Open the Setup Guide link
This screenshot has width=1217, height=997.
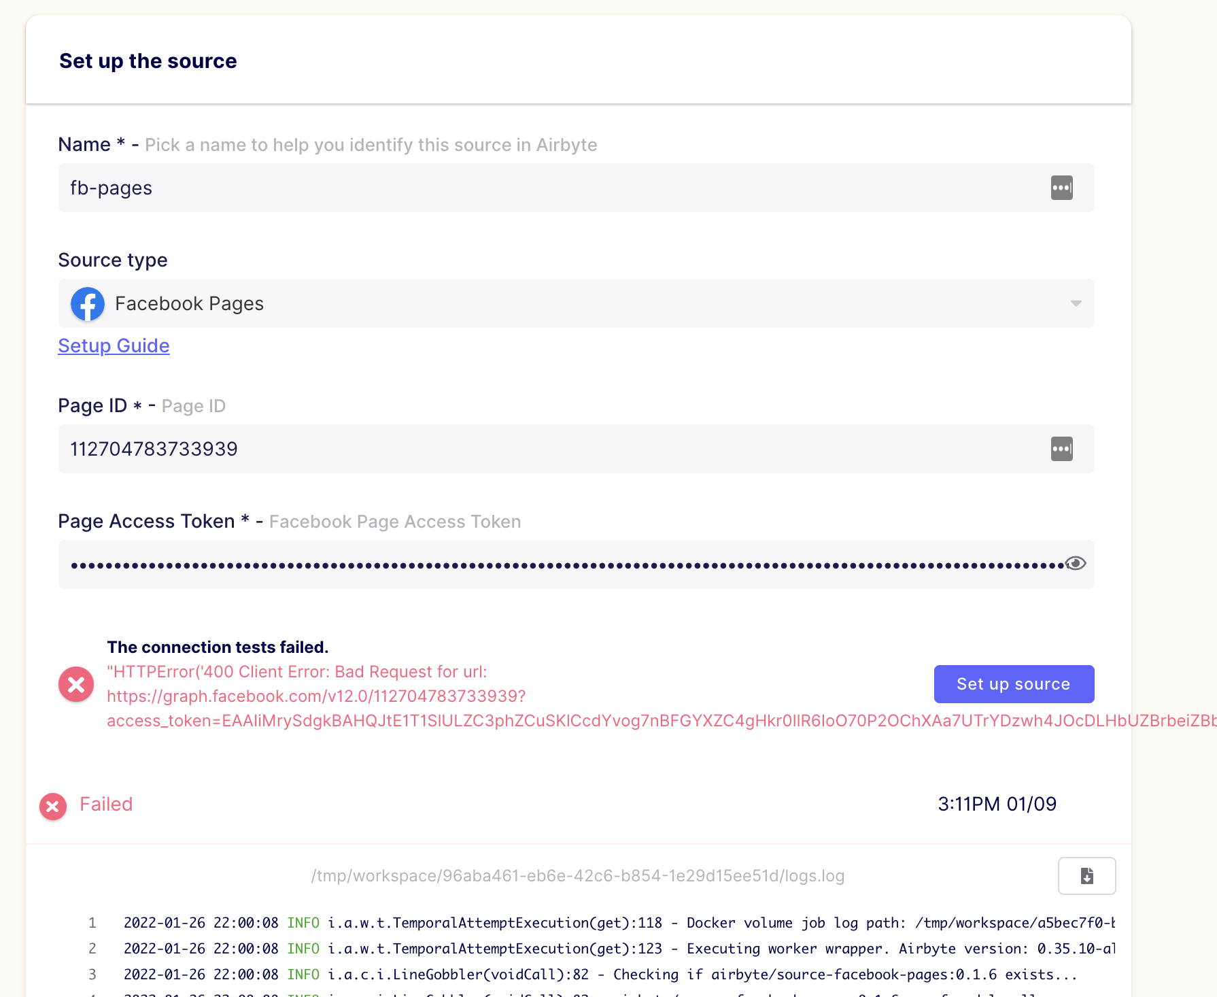pos(114,346)
